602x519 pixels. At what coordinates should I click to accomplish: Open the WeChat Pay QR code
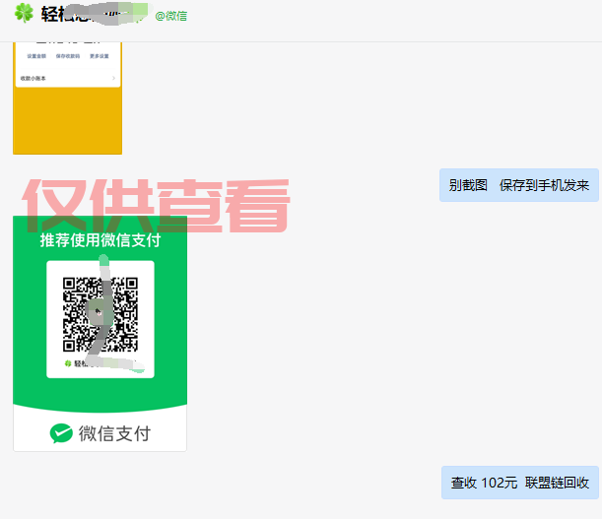pyautogui.click(x=100, y=314)
